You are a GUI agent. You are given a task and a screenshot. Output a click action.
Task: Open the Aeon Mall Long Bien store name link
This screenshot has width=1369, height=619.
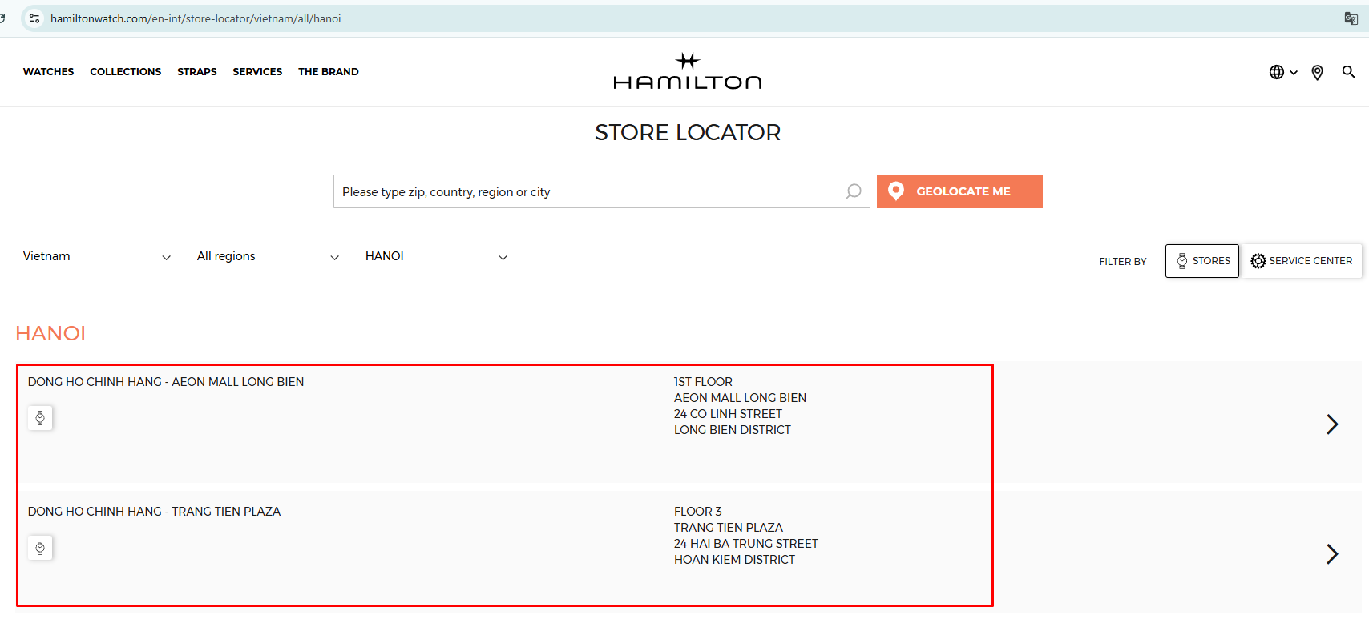click(166, 382)
